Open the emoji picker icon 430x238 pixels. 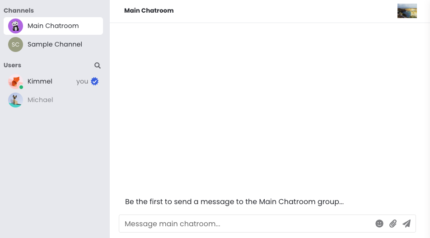coord(379,224)
